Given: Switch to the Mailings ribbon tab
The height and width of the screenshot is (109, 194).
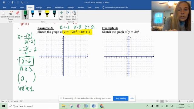Looking at the screenshot, I should coord(71,7).
